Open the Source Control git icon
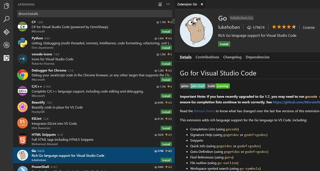Image resolution: width=320 pixels, height=171 pixels. (x=6, y=32)
